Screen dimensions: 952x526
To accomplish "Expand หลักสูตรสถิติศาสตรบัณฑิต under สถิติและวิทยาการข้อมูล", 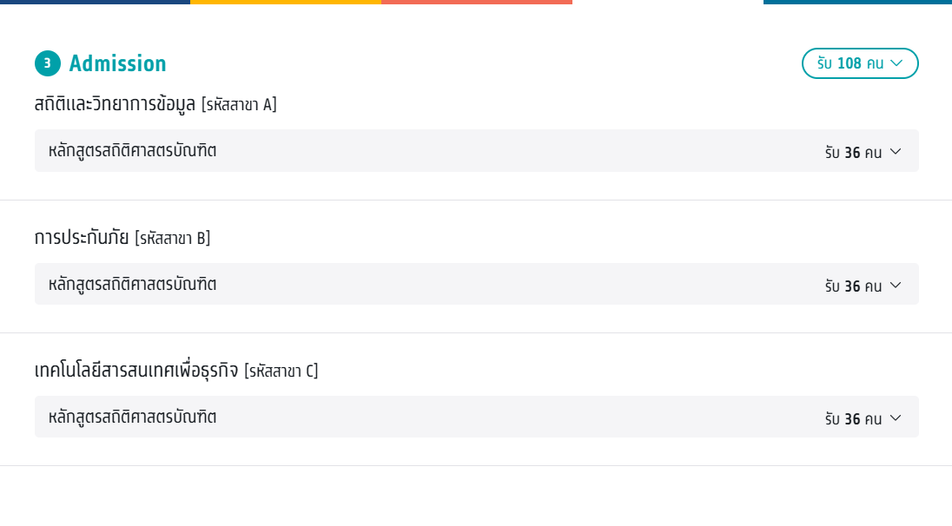I will tap(133, 151).
